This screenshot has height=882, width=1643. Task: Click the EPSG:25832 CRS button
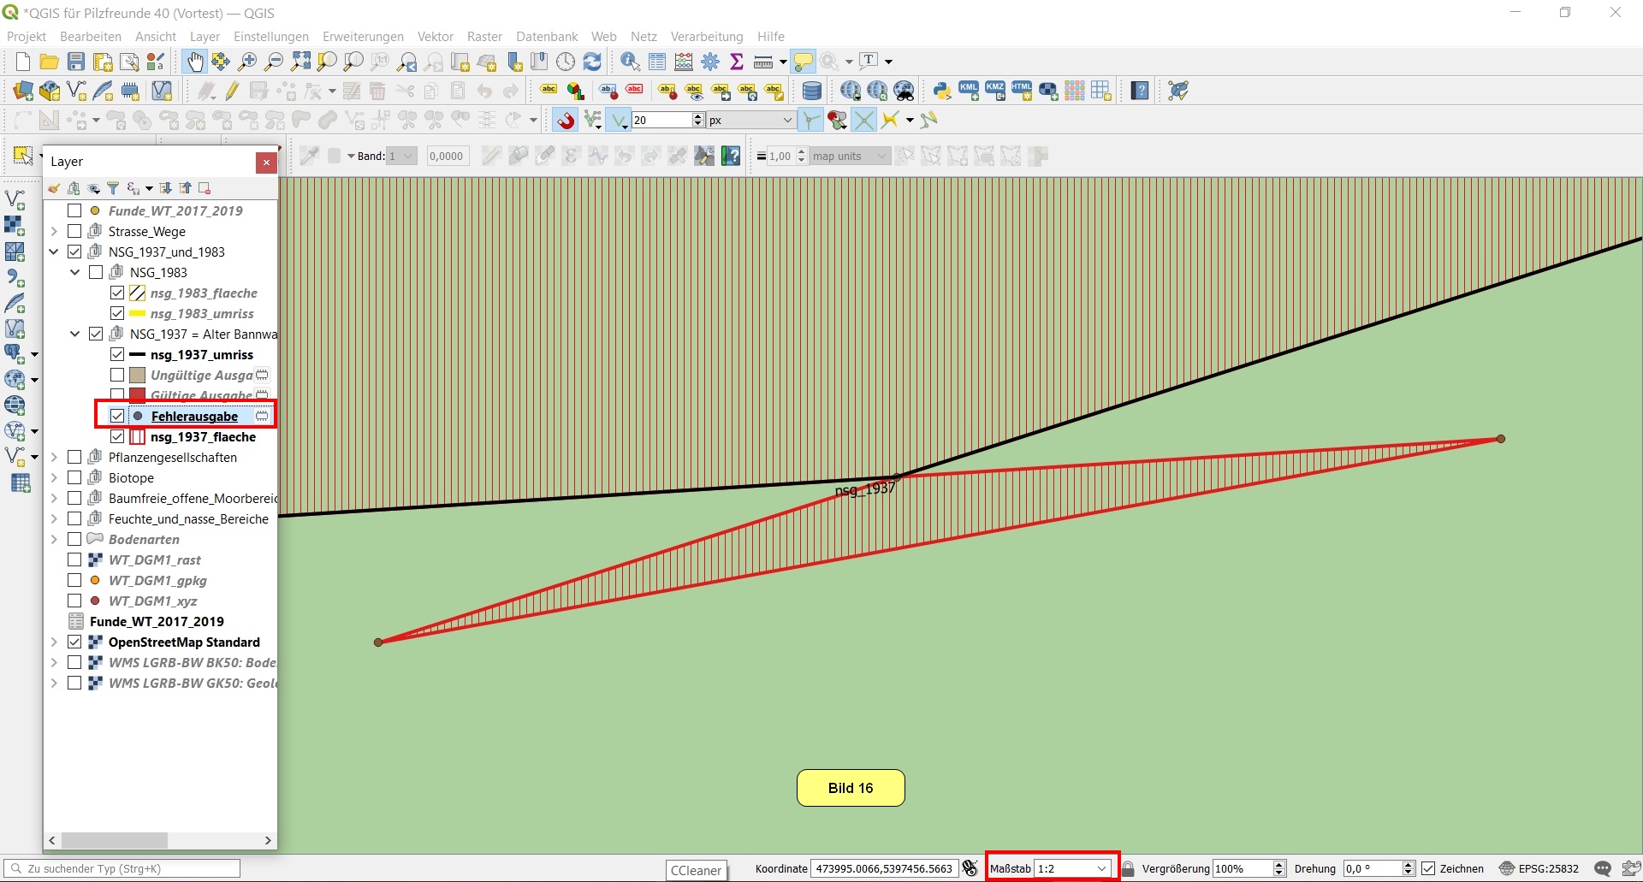tap(1539, 868)
